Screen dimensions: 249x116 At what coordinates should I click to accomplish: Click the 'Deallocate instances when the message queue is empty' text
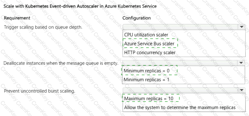tap(61, 63)
